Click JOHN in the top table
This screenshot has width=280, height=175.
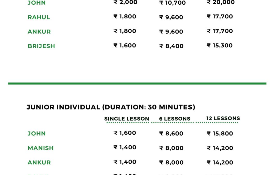tap(37, 3)
